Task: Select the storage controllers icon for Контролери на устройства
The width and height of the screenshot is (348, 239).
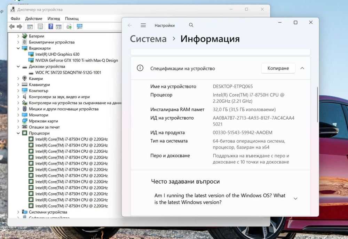Action: coord(24,103)
